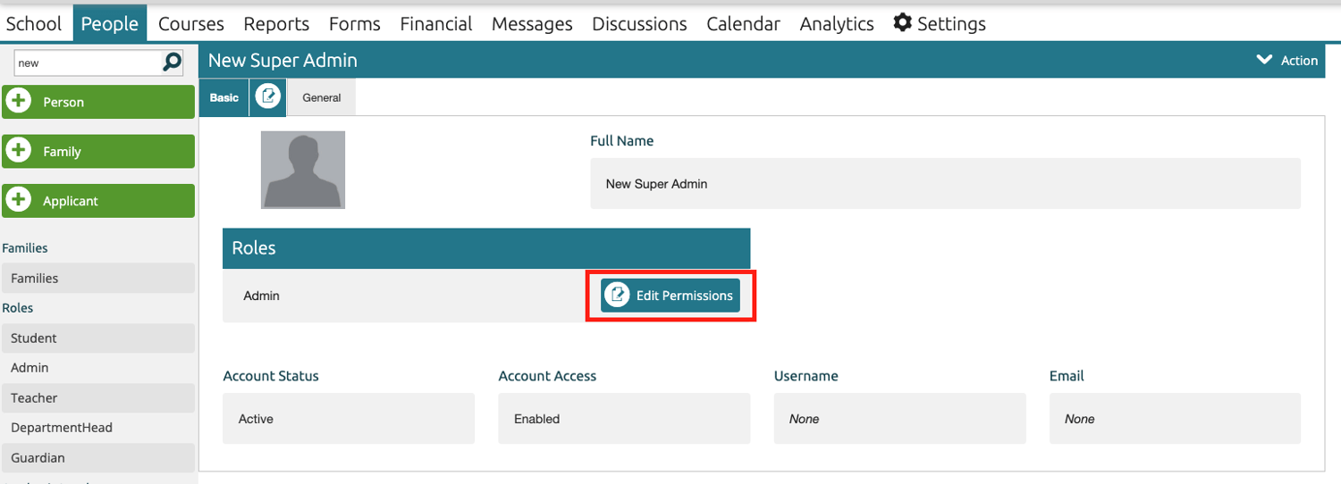The image size is (1341, 484).
Task: Click the profile avatar placeholder image
Action: (303, 170)
